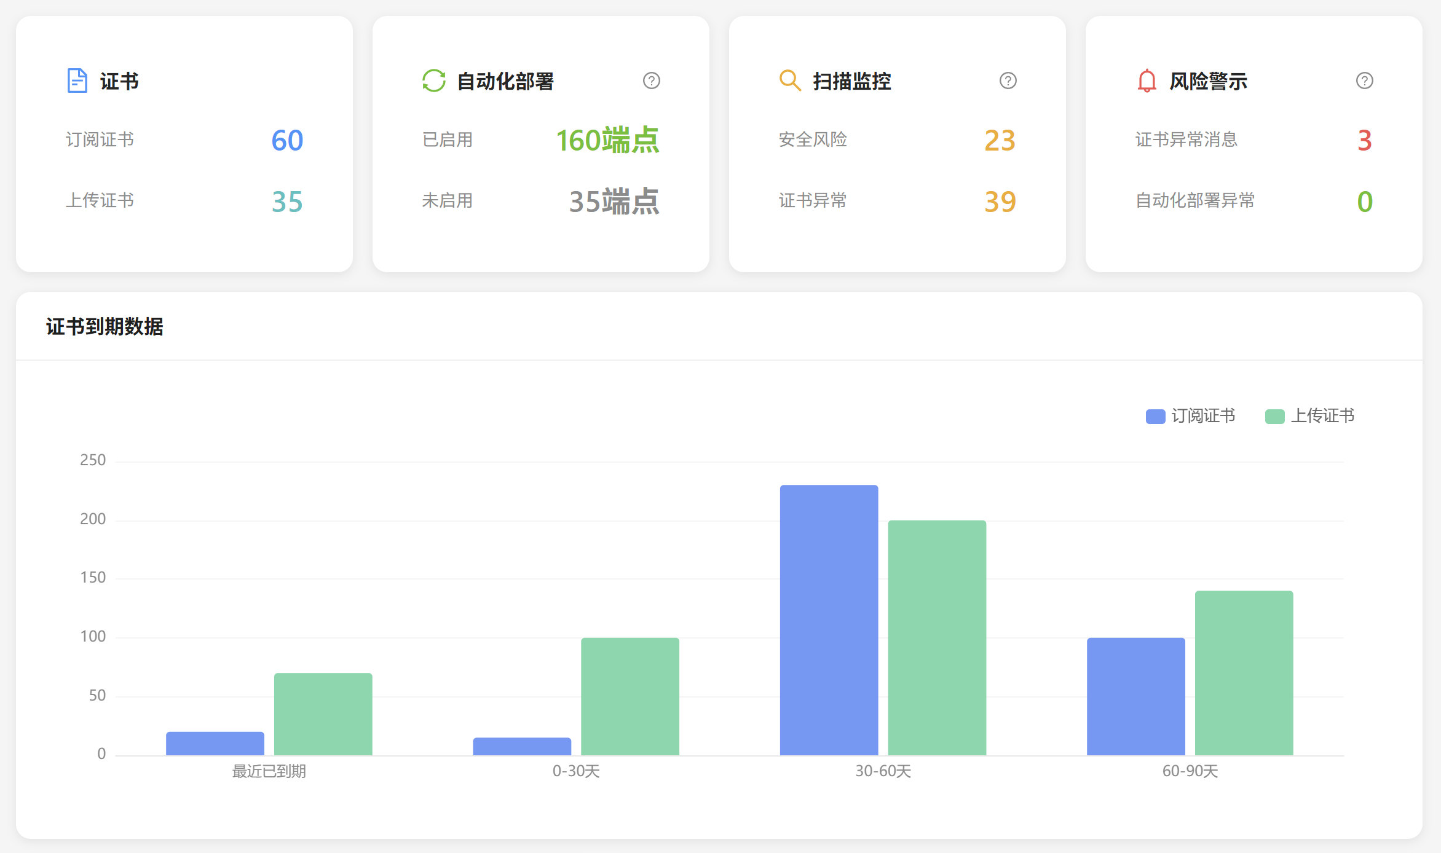1441x853 pixels.
Task: Click the 扫描监控 magnifier icon
Action: pos(789,81)
